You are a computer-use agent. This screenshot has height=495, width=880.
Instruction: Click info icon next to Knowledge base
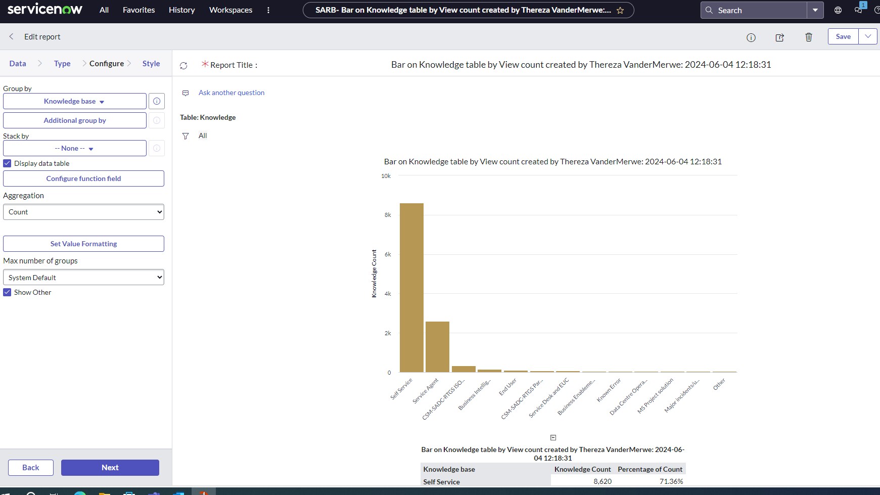157,101
